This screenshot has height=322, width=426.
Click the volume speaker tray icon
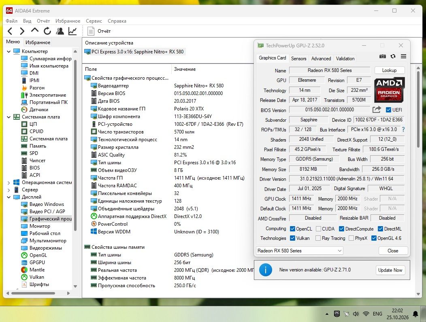[356, 314]
